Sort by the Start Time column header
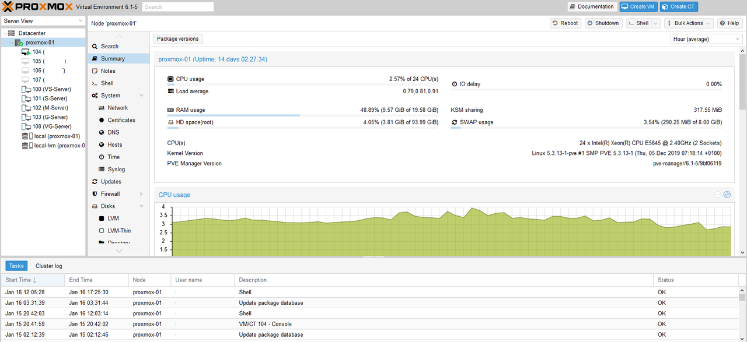The image size is (747, 342). (x=32, y=280)
